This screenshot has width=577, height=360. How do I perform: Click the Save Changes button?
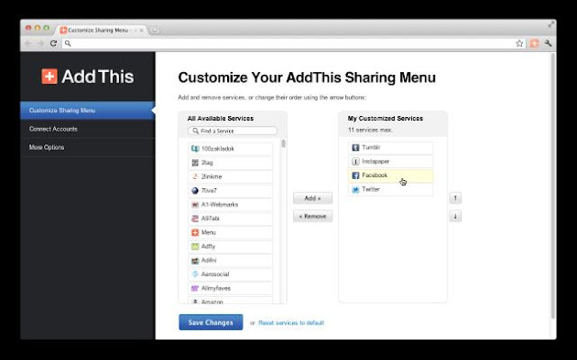[211, 323]
